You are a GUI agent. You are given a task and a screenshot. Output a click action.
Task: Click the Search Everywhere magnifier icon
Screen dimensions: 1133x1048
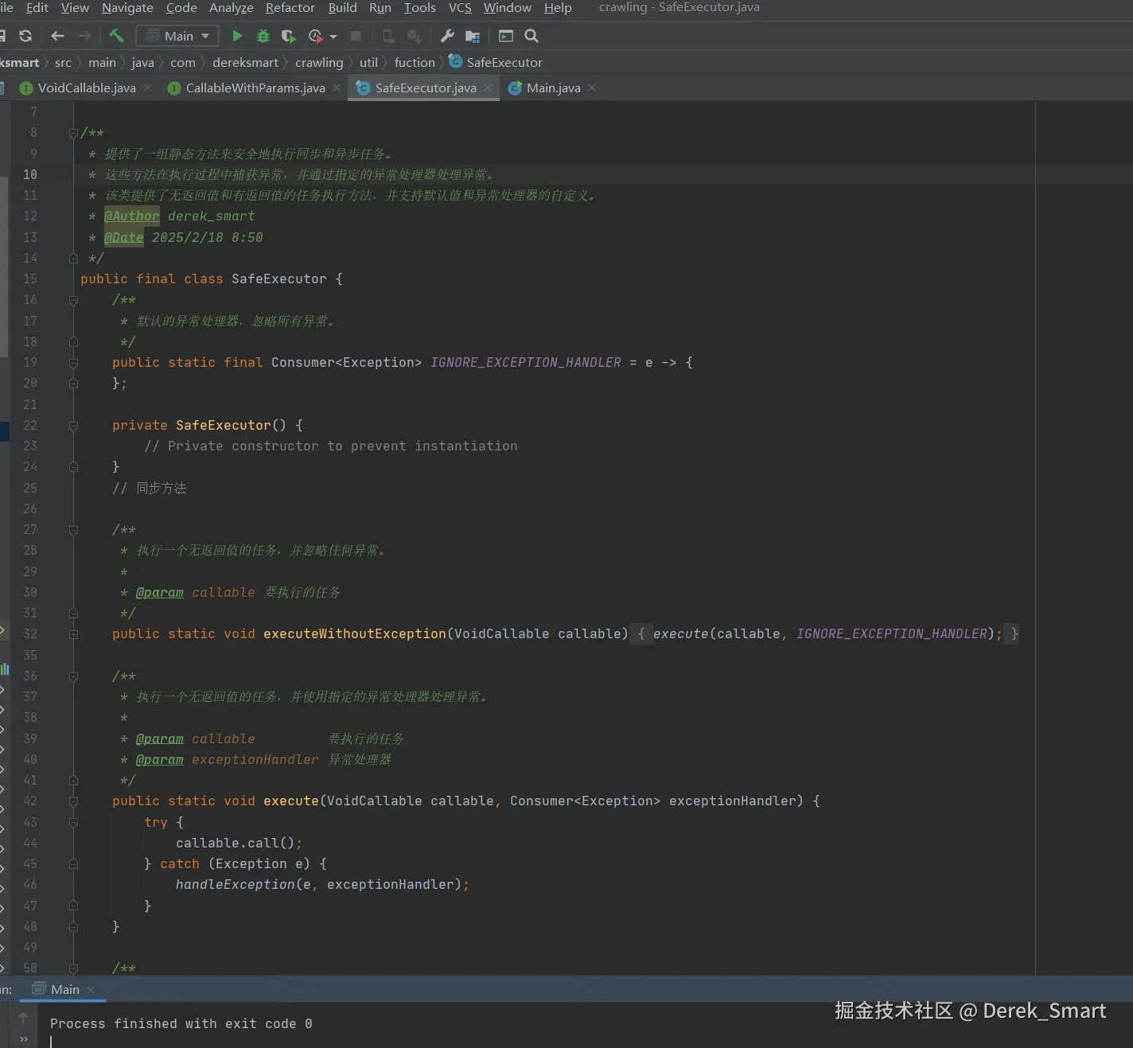coord(531,36)
